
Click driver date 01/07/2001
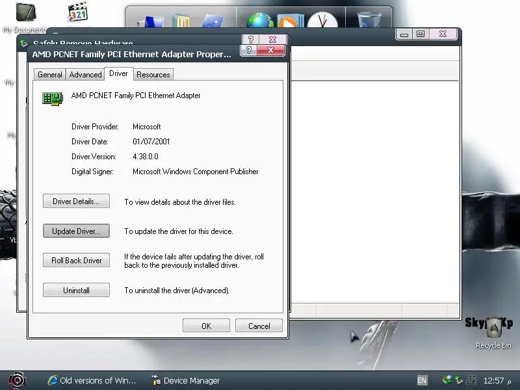pyautogui.click(x=151, y=142)
